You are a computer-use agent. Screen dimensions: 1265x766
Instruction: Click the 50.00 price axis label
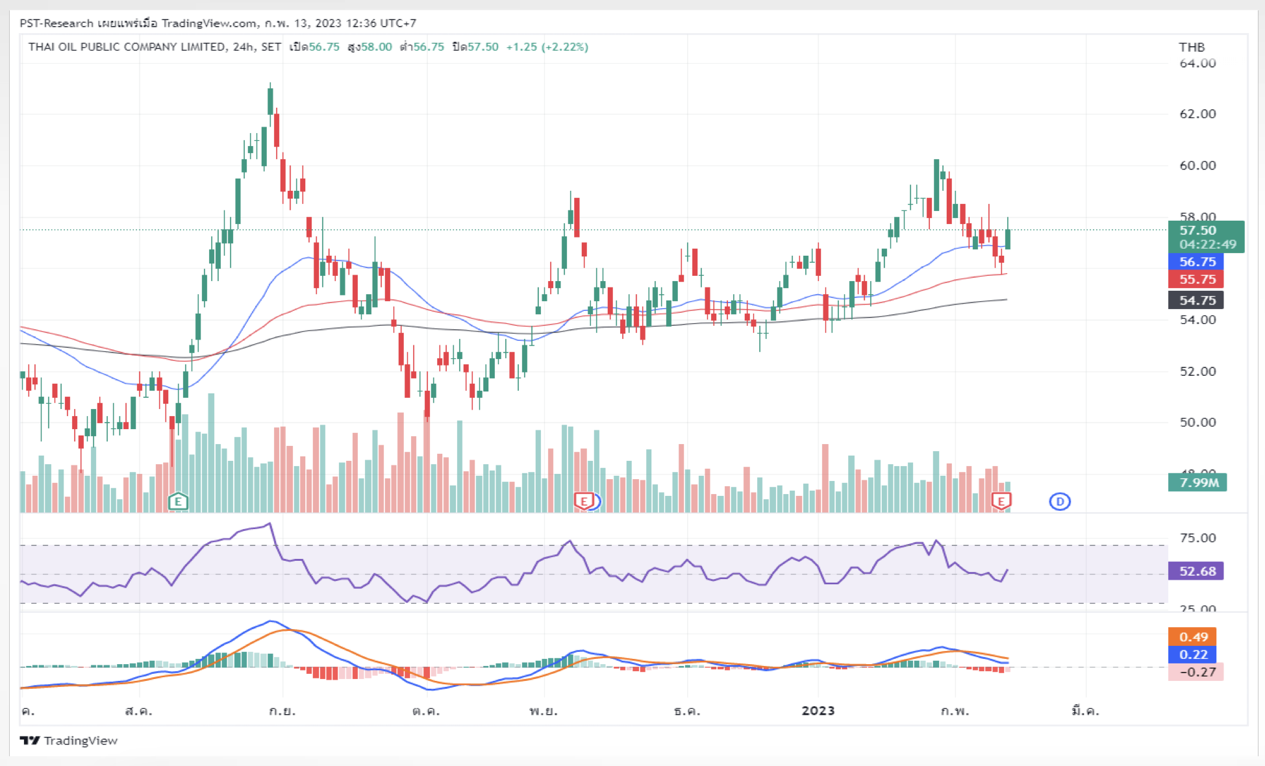point(1197,422)
